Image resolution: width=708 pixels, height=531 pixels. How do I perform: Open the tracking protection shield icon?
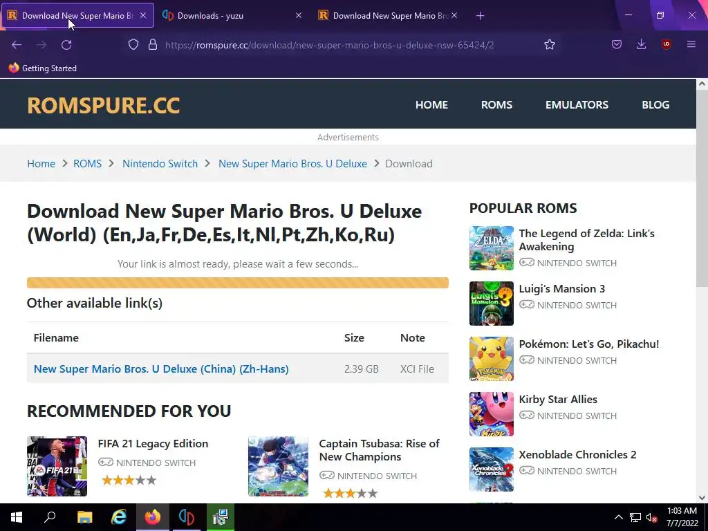133,44
